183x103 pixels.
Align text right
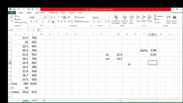point(65,21)
